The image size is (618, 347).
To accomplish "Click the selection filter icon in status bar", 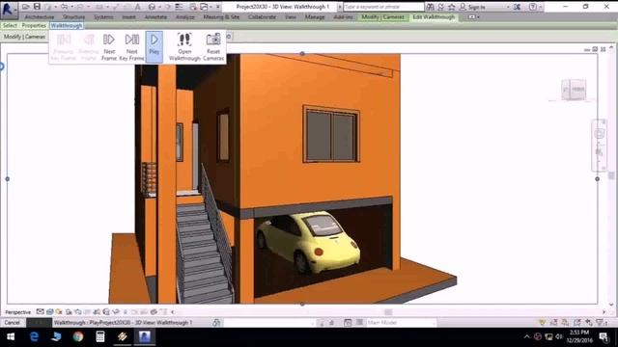I will coord(601,323).
